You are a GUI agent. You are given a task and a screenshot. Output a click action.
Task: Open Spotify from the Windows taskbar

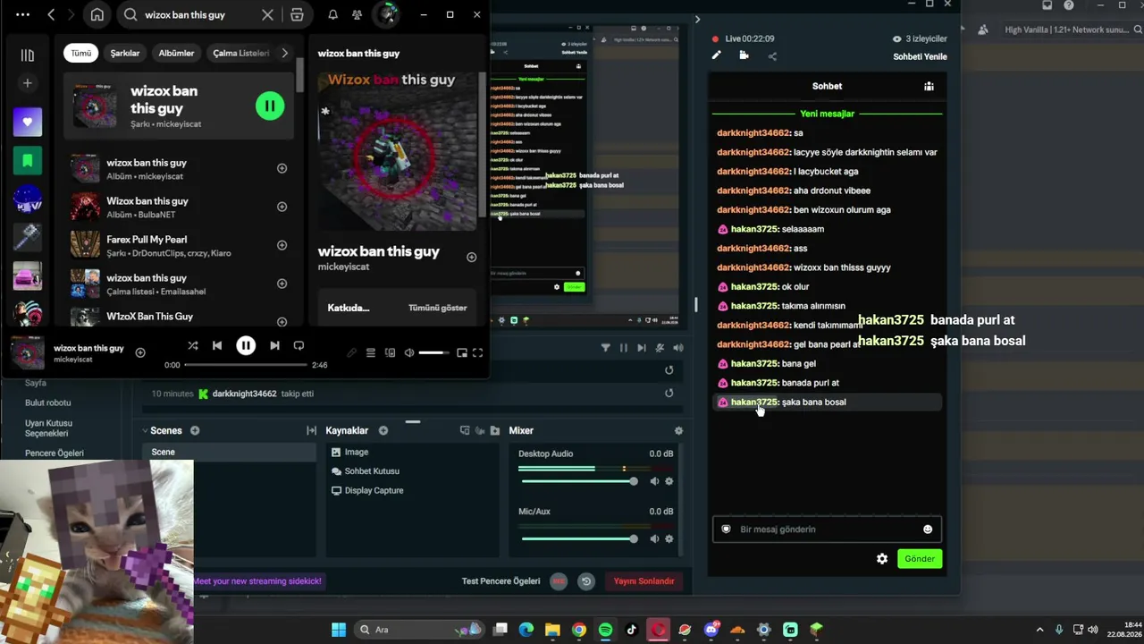pos(605,630)
